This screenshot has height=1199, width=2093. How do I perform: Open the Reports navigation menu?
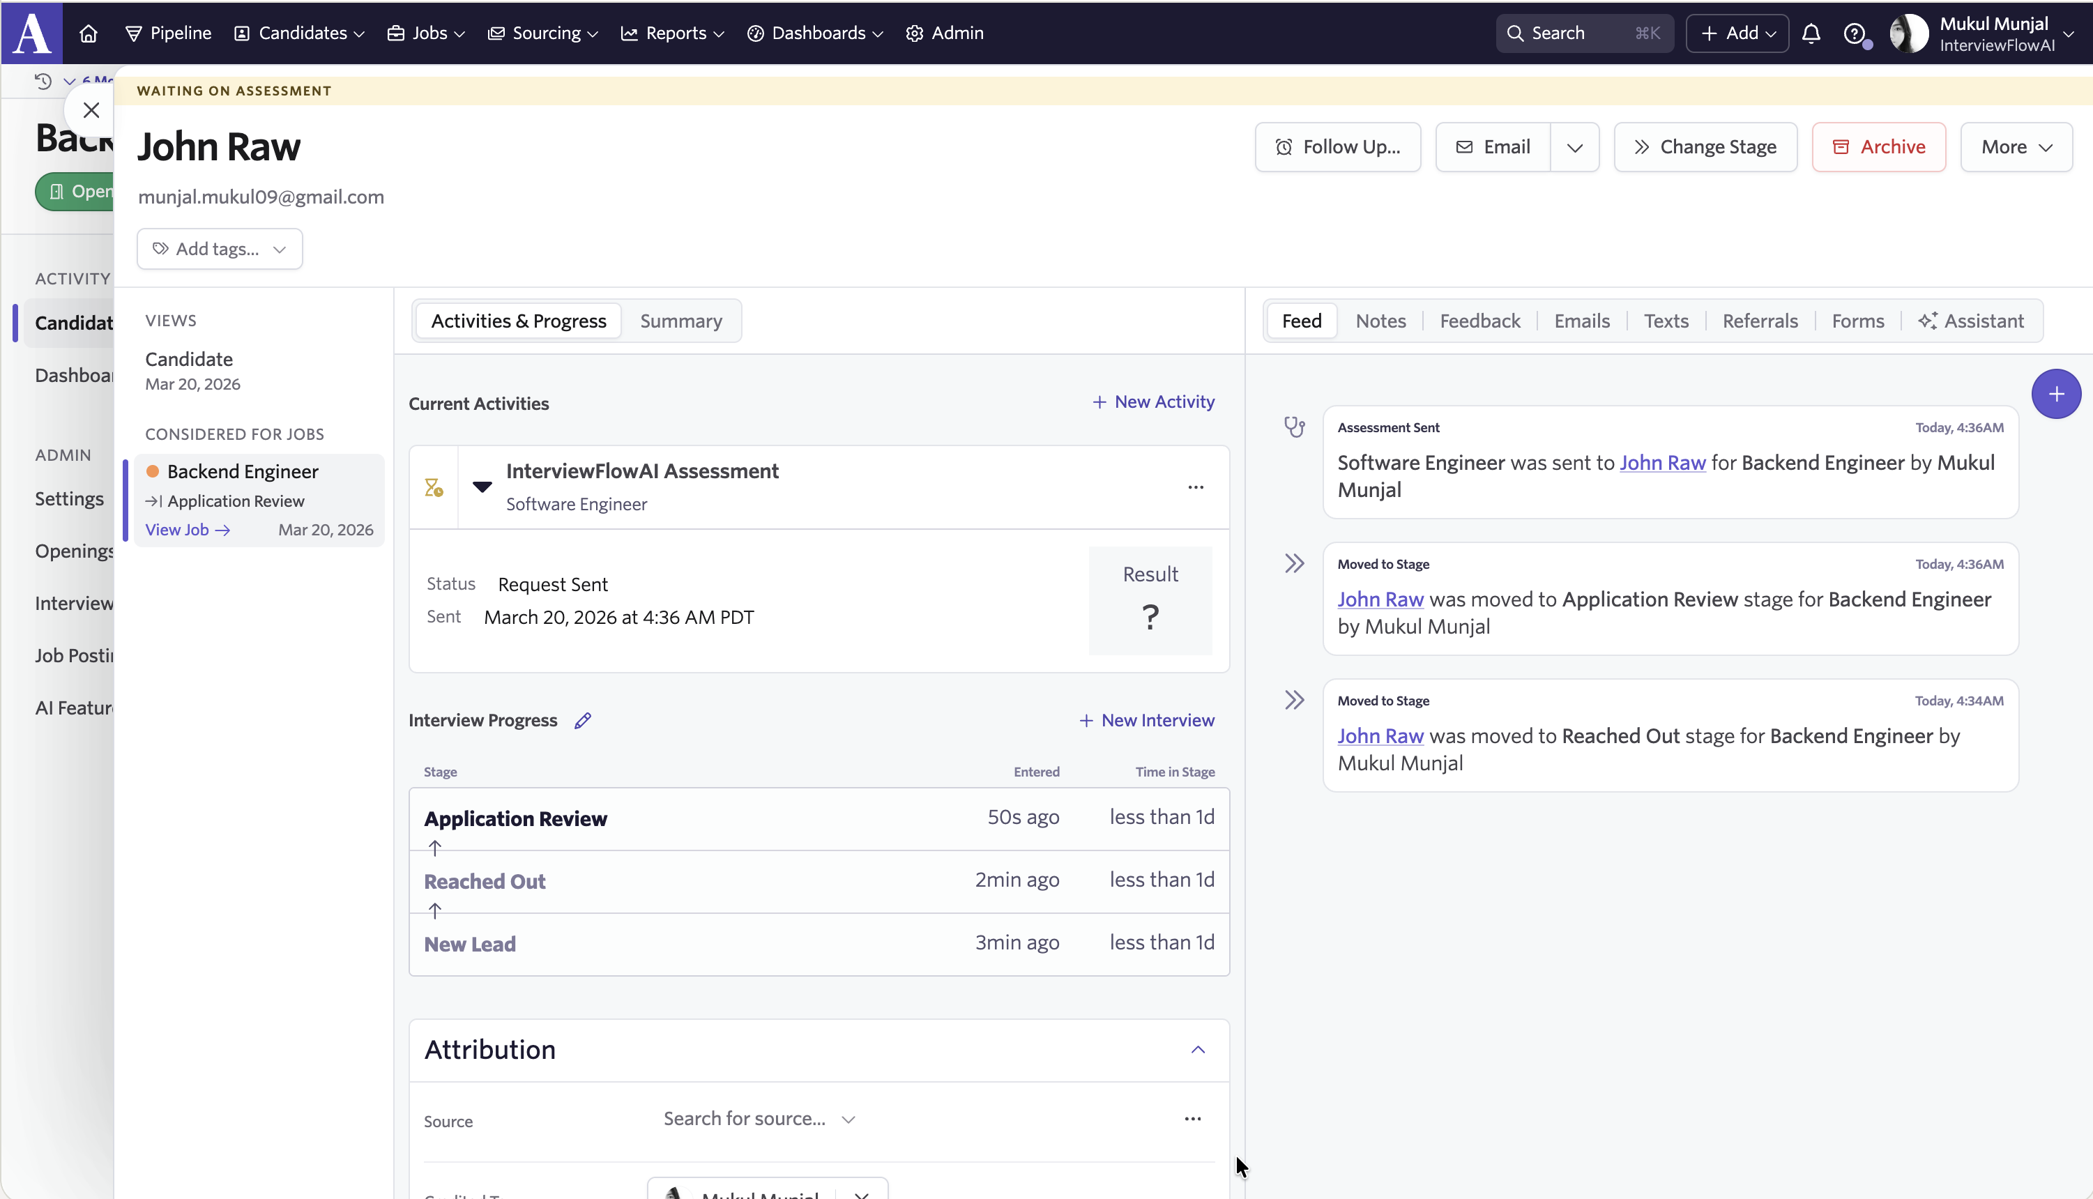[673, 33]
